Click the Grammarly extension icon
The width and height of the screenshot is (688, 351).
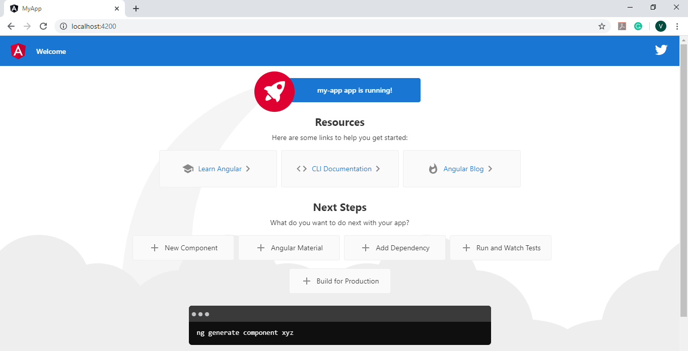point(638,26)
